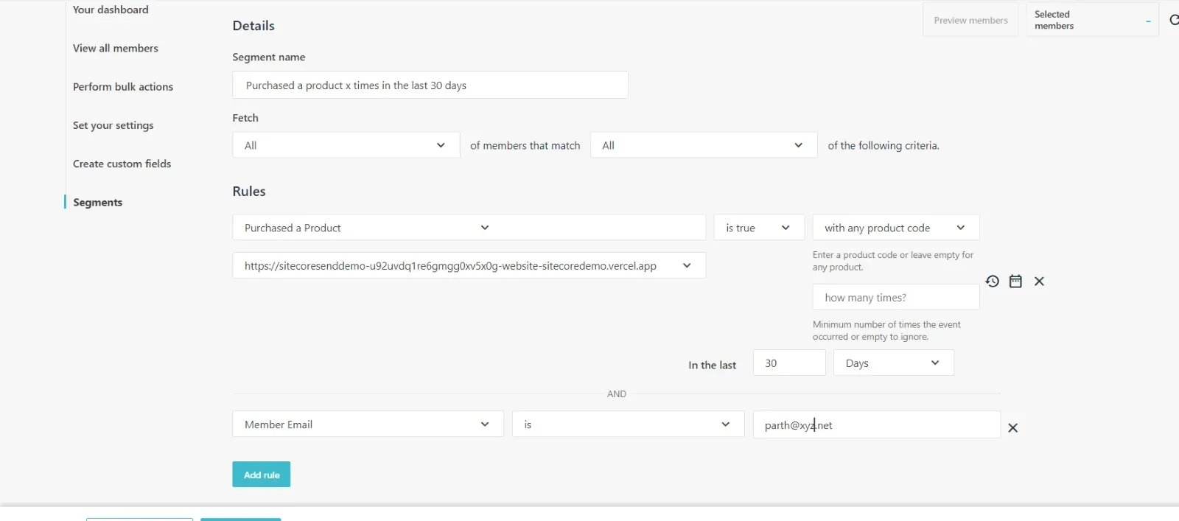Image resolution: width=1179 pixels, height=521 pixels.
Task: Go to Your dashboard
Action: point(111,10)
